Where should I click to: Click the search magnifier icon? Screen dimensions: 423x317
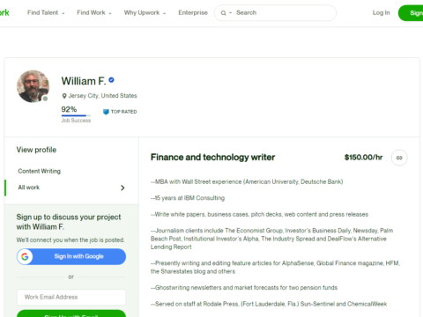pos(224,13)
